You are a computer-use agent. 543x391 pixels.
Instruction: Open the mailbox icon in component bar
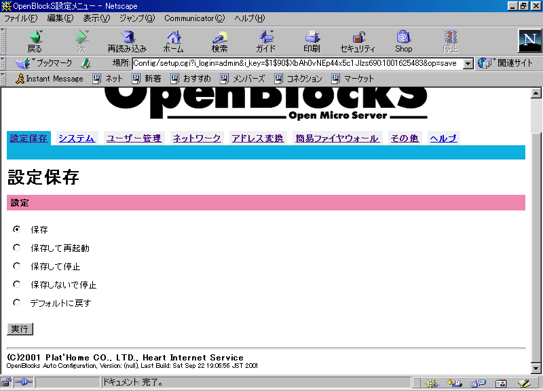[454, 383]
